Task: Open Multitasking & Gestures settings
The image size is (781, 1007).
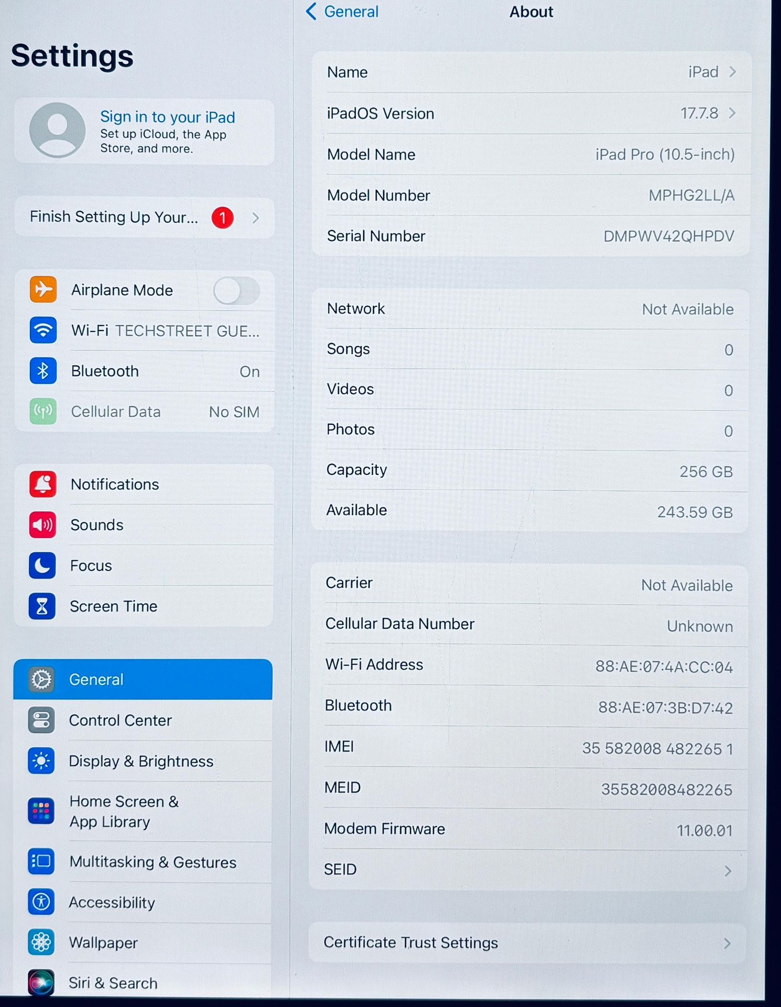Action: tap(143, 862)
